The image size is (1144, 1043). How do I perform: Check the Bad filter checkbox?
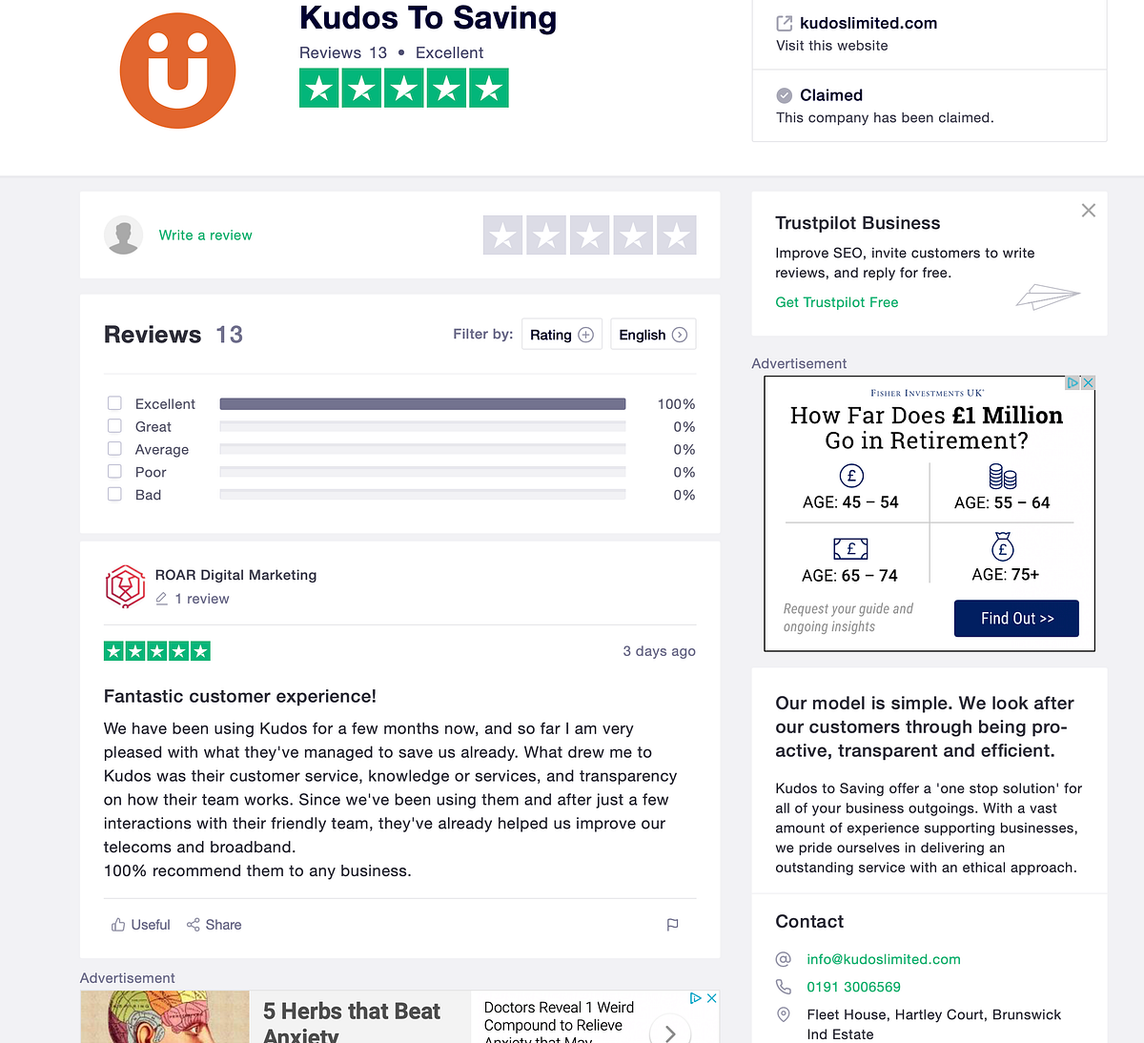tap(114, 494)
